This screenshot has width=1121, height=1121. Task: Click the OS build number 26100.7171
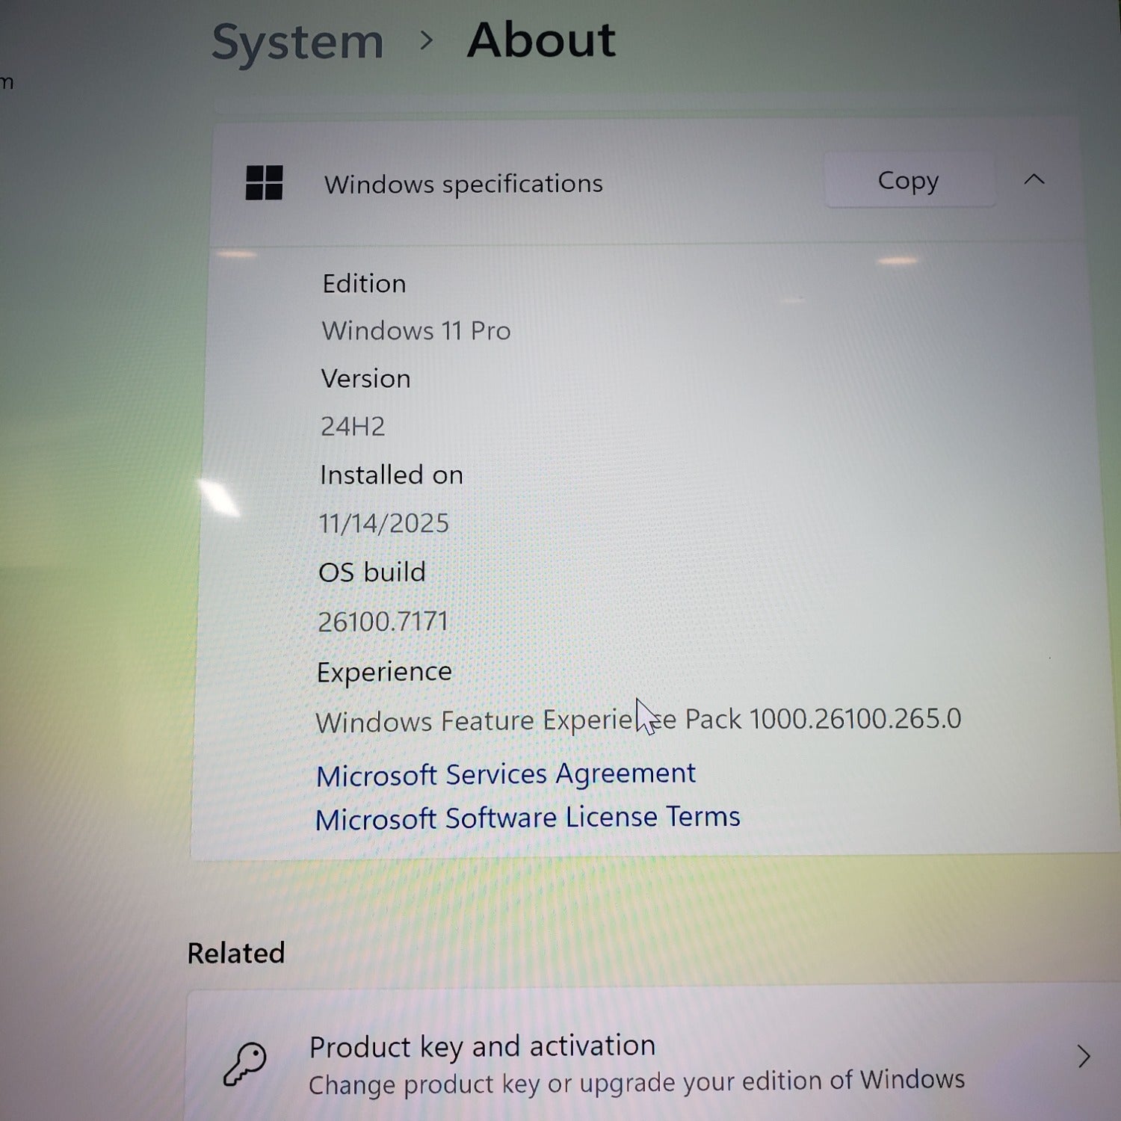coord(383,621)
